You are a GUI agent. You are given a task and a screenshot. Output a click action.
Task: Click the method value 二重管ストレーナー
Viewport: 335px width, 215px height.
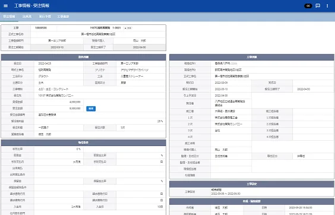coord(132,76)
